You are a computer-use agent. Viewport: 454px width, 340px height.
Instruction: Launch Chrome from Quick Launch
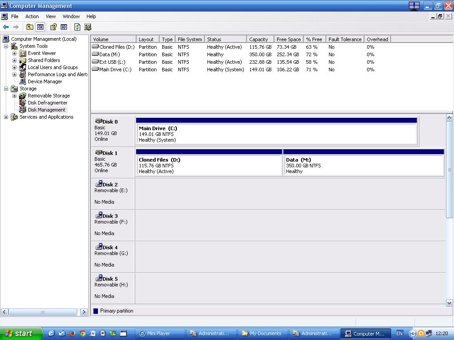[x=82, y=333]
